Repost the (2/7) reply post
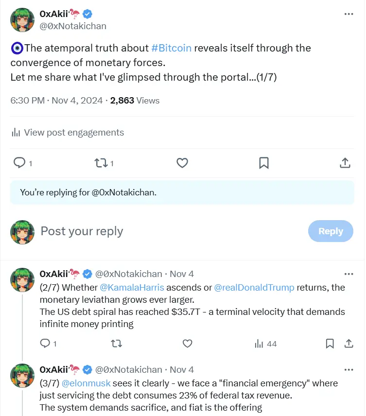 tap(116, 344)
